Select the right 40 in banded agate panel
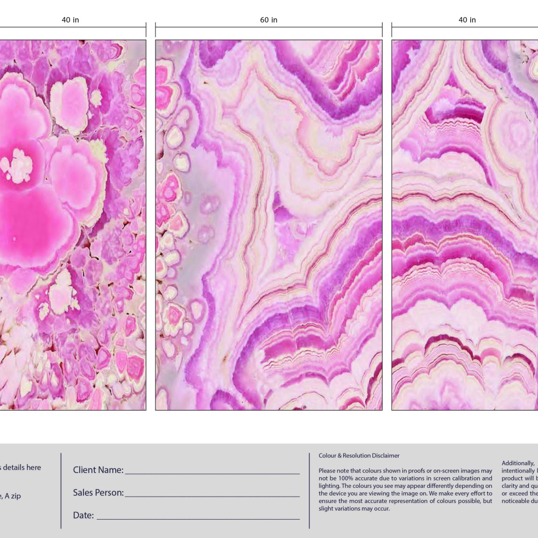 pos(465,225)
